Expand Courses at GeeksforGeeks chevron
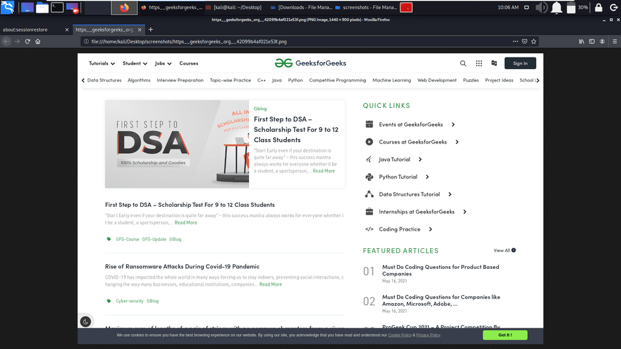The height and width of the screenshot is (349, 621). pyautogui.click(x=457, y=142)
